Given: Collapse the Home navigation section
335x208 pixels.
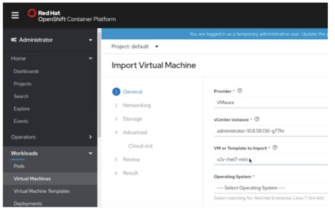Looking at the screenshot, I should coord(51,58).
